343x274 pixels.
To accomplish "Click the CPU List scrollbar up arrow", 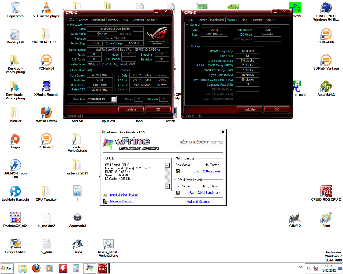I will (x=167, y=165).
